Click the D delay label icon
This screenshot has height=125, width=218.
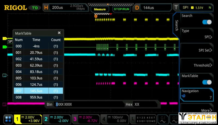point(137,8)
